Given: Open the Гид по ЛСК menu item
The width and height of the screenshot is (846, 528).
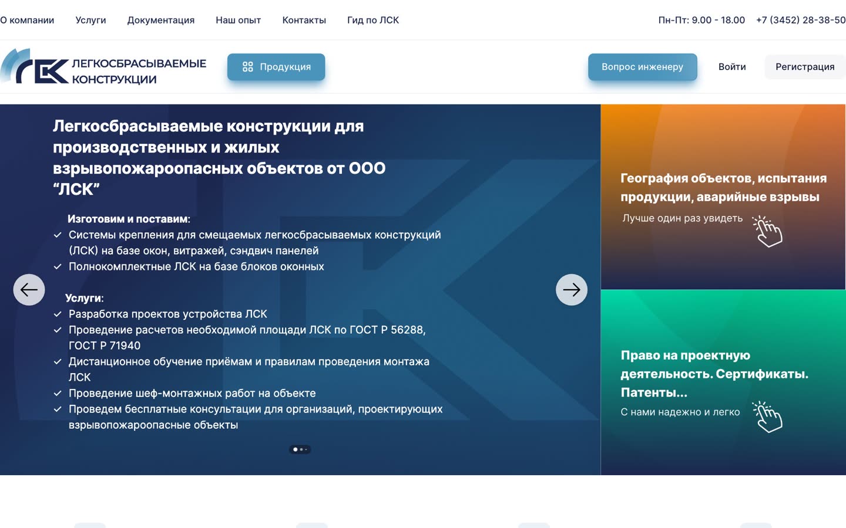Looking at the screenshot, I should (372, 20).
